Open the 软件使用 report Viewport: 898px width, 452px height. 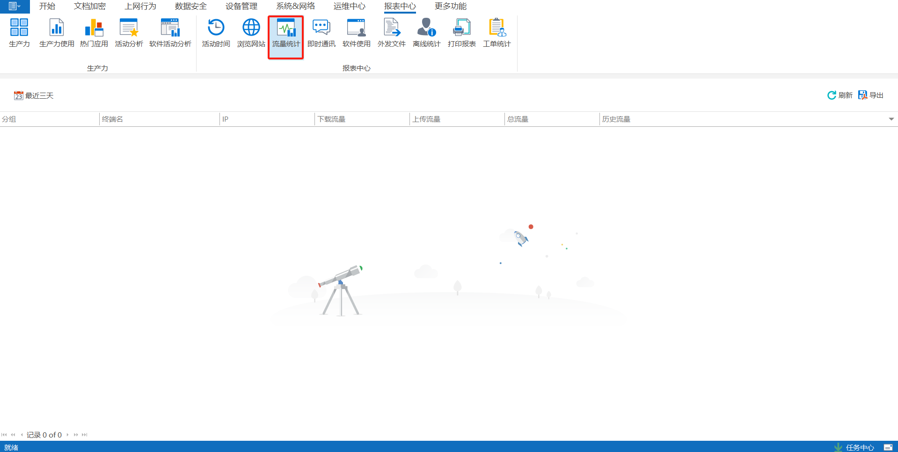356,33
